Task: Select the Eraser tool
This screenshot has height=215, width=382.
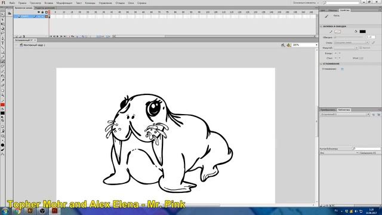Action: (2, 85)
